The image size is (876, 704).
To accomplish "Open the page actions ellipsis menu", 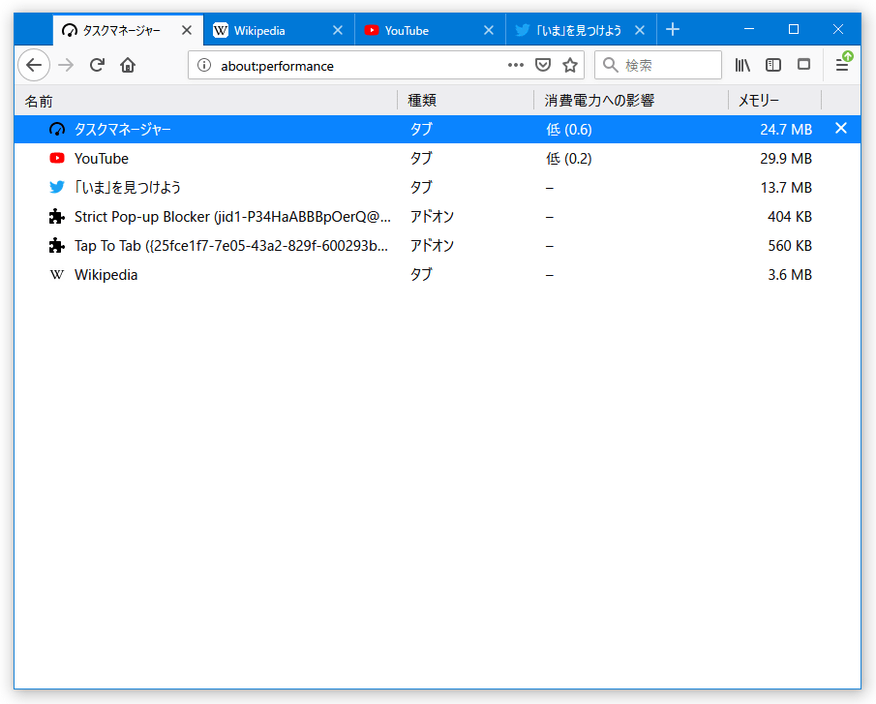I will pyautogui.click(x=516, y=65).
